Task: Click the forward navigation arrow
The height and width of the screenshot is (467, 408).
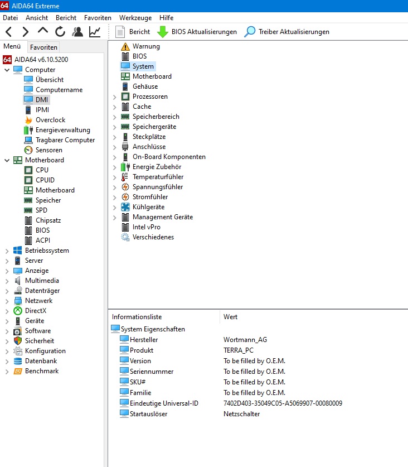Action: (26, 32)
